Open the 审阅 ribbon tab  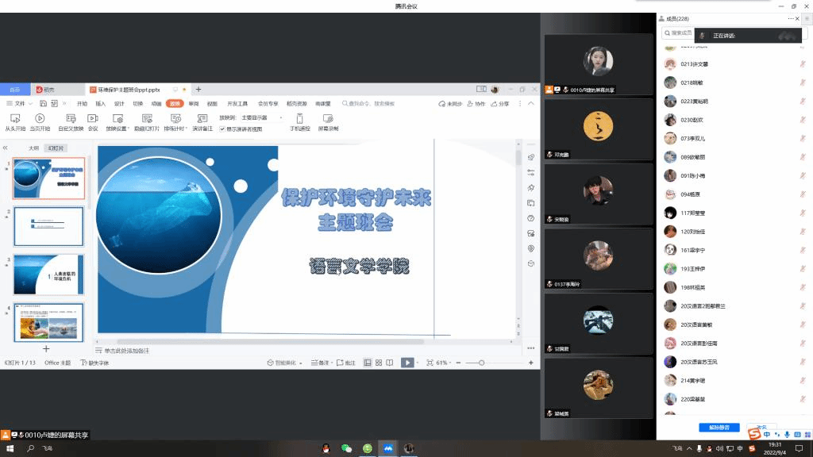[x=194, y=103]
